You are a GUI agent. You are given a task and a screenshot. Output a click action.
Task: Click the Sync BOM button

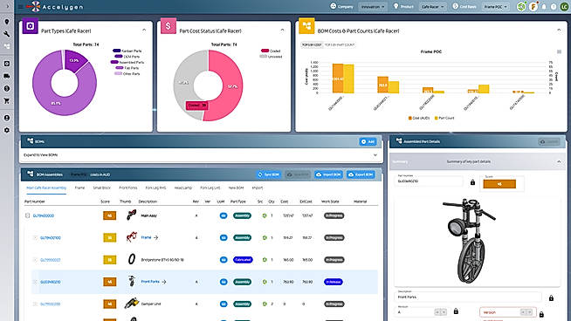(269, 174)
